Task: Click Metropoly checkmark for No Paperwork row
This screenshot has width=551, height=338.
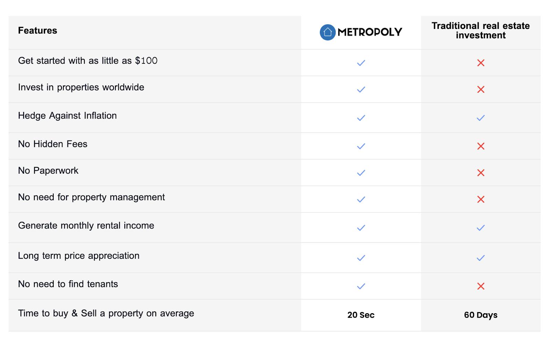Action: click(361, 173)
